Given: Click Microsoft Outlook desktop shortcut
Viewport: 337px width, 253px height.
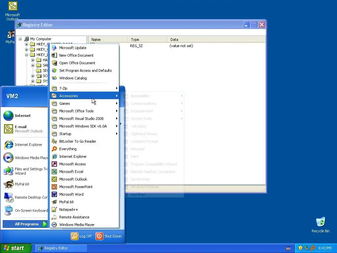Looking at the screenshot, I should tap(13, 11).
